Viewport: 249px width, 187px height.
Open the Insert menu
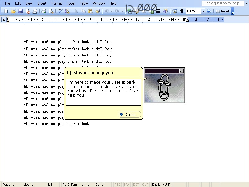tap(42, 3)
